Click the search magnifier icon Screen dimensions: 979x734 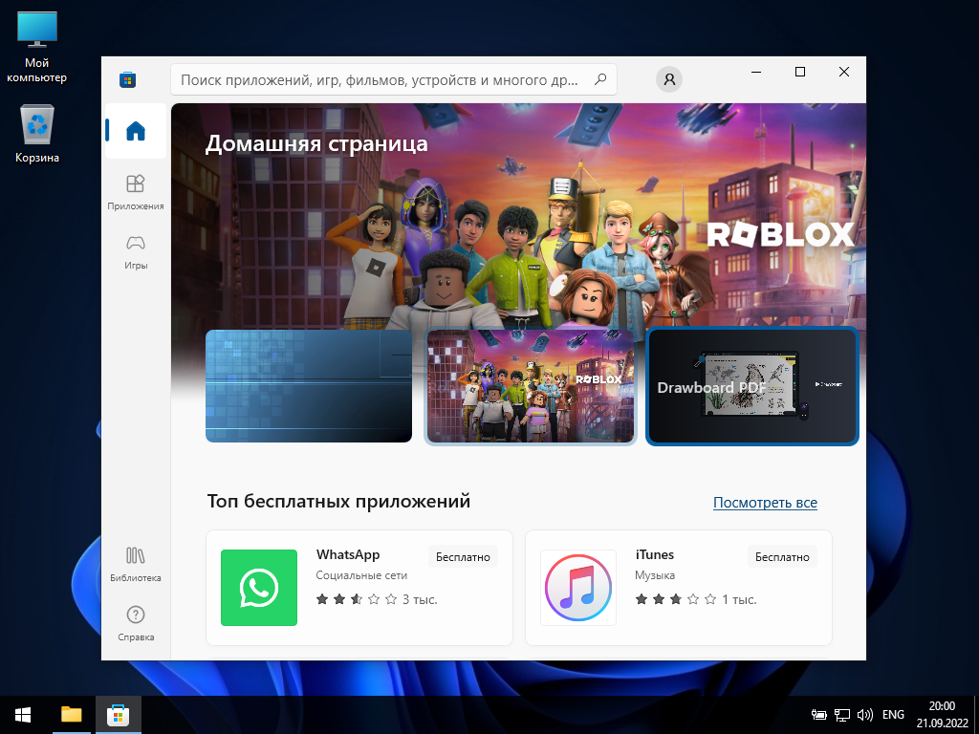click(600, 79)
